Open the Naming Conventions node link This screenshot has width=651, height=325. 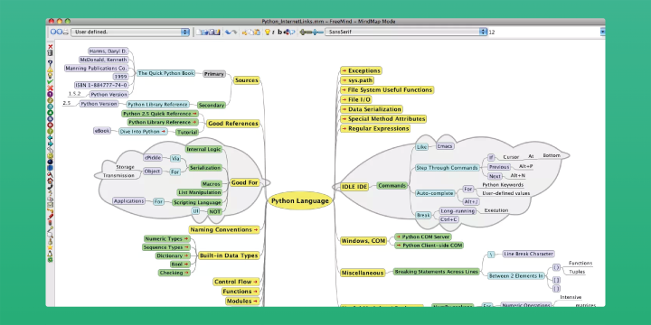(224, 229)
